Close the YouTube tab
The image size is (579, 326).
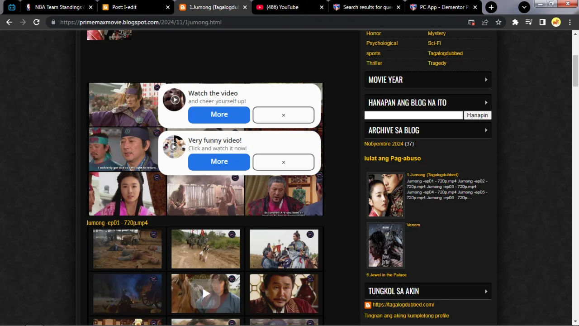coord(322,7)
